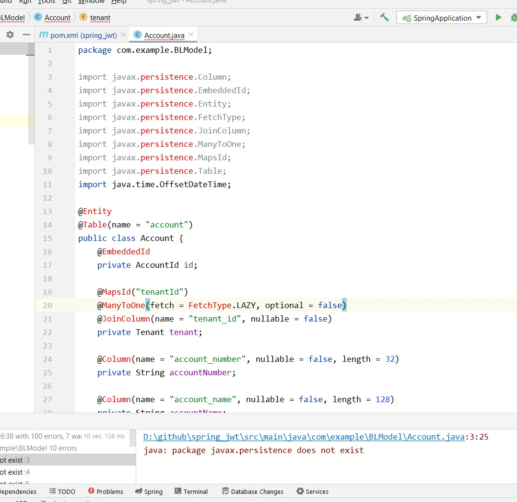This screenshot has height=502, width=517.
Task: Open the Account.java file path error link
Action: [x=304, y=437]
